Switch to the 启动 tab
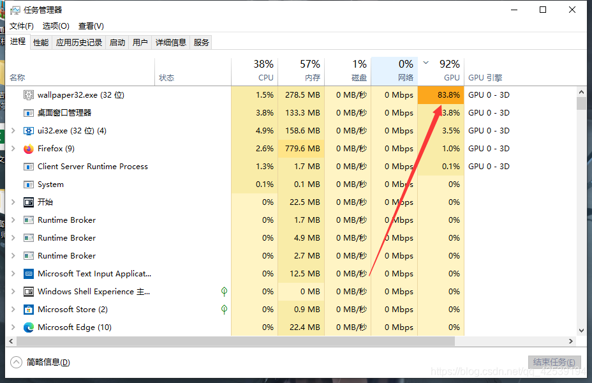The width and height of the screenshot is (592, 383). pyautogui.click(x=117, y=43)
